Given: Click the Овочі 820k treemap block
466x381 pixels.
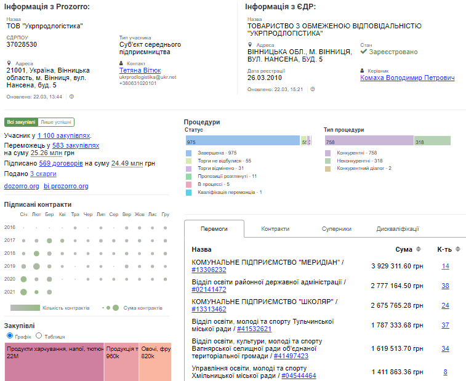Looking at the screenshot, I should 155,362.
